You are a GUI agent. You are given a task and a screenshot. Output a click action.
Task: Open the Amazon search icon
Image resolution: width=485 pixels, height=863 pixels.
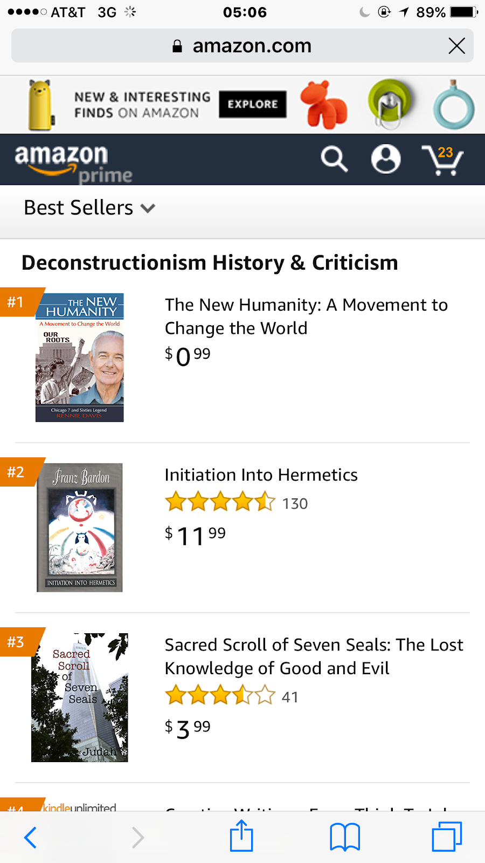[x=334, y=159]
